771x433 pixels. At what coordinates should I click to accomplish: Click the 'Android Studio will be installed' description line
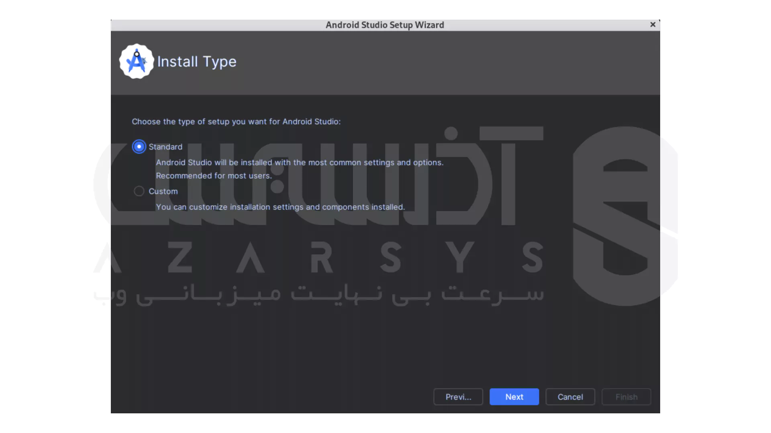point(300,162)
